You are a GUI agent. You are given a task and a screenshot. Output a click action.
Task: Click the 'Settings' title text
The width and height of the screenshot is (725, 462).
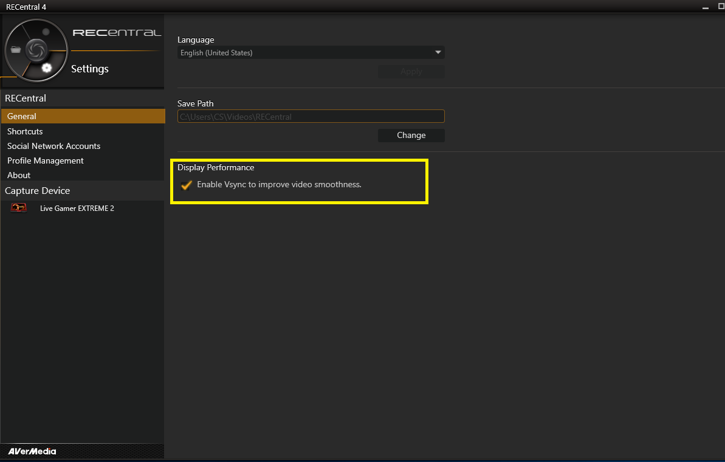(x=90, y=69)
